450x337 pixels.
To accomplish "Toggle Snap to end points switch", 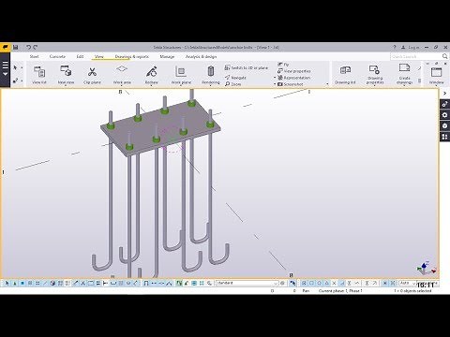I will tap(311, 283).
